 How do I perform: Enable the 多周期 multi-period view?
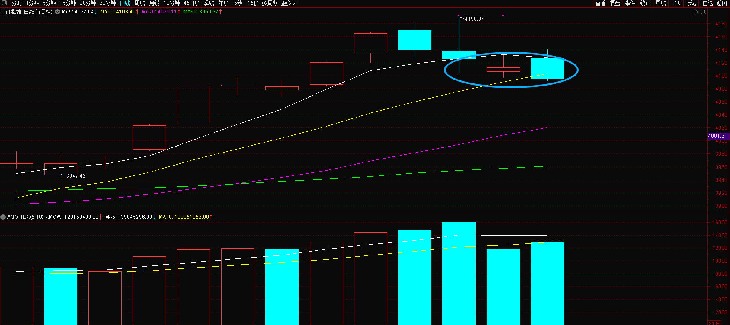pos(270,3)
